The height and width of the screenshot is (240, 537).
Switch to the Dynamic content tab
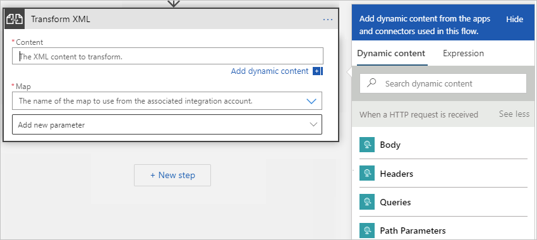(x=391, y=54)
